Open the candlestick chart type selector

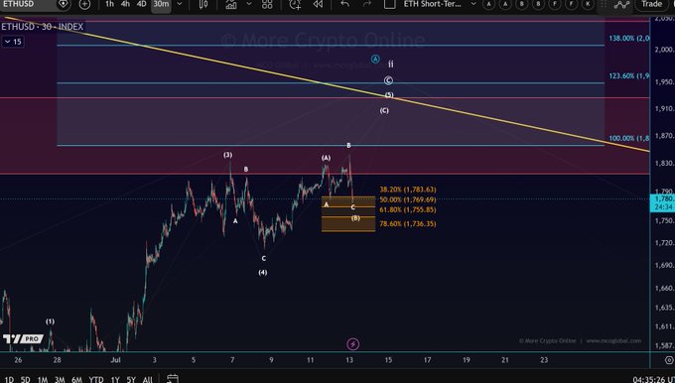203,4
